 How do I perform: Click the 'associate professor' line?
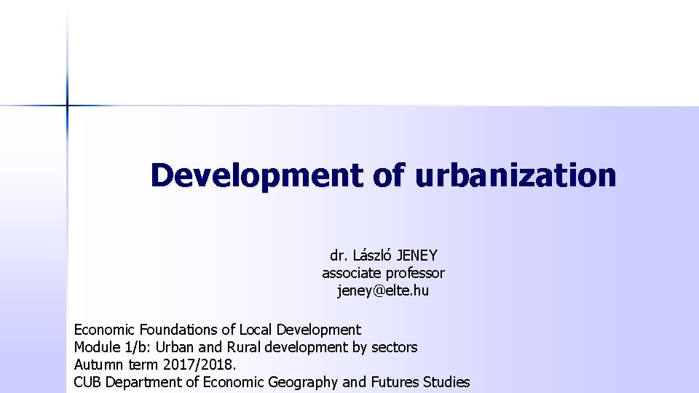pyautogui.click(x=384, y=273)
